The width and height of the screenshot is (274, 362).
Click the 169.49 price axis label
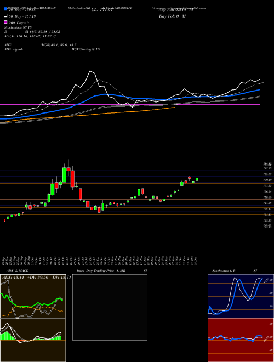coord(267,180)
